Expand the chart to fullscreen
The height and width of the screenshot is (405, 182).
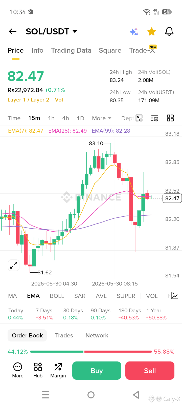coord(14,265)
